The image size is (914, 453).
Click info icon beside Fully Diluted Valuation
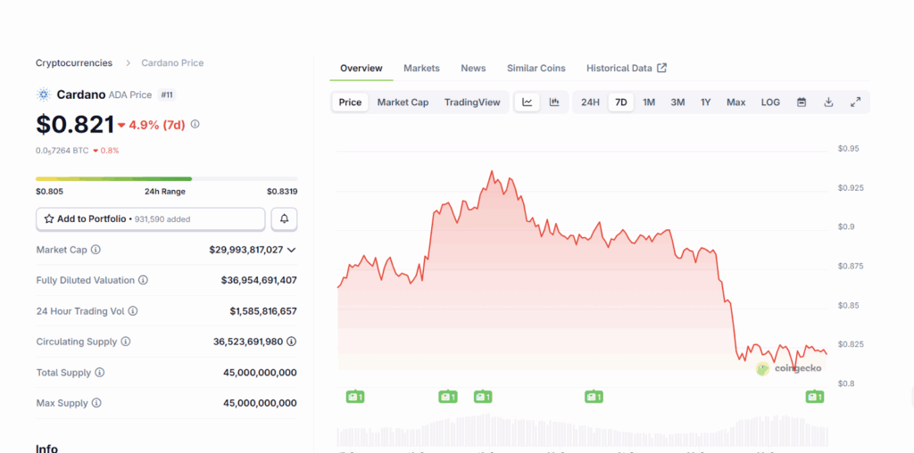(x=144, y=280)
